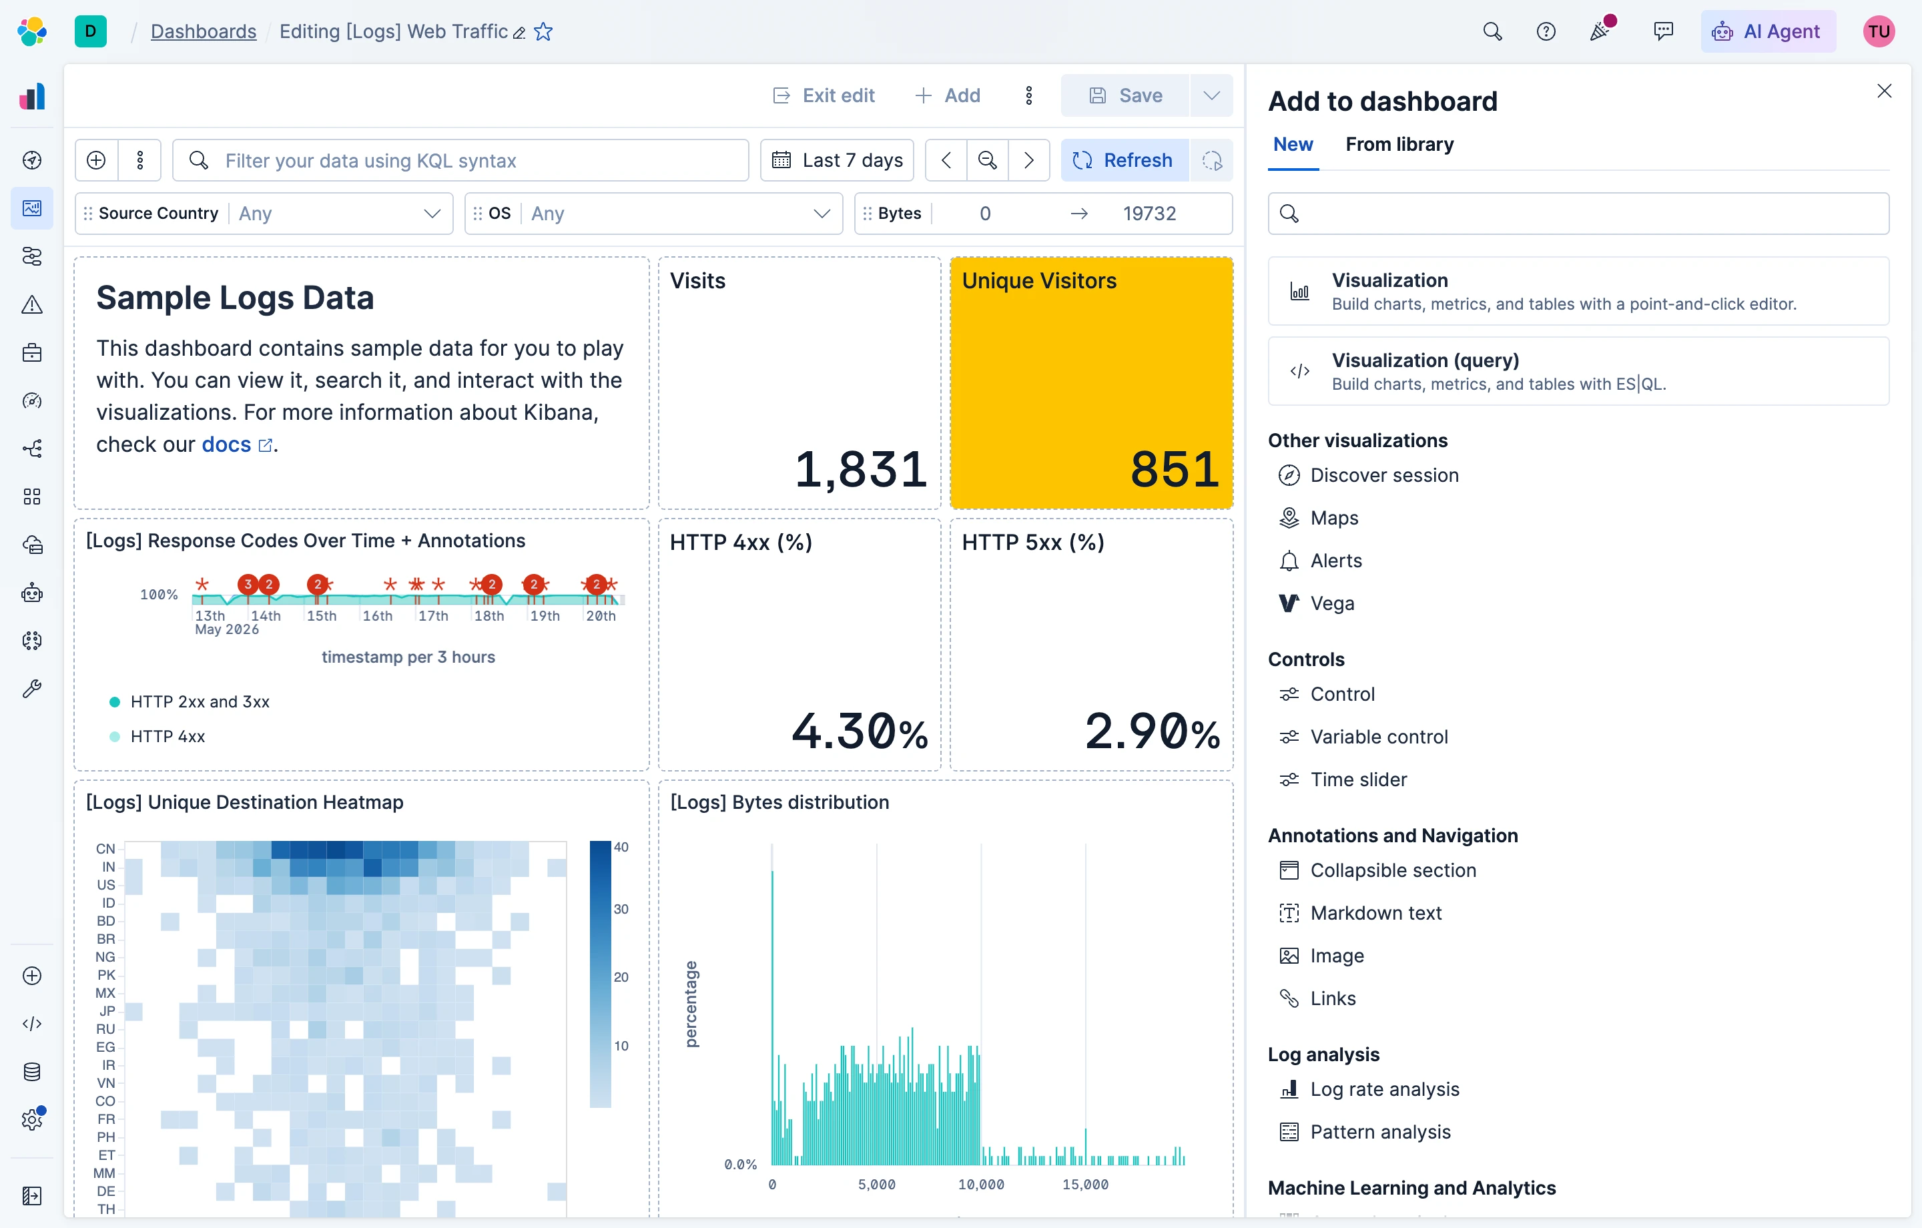Open the Elastic home logo
Screen dimensions: 1922x1228
coord(32,31)
